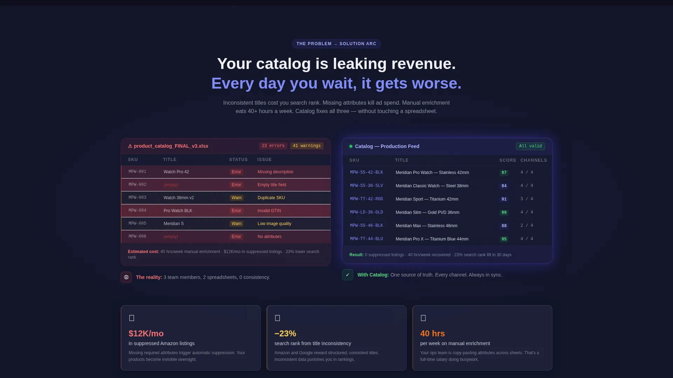Click the 40 hrs stat heading
This screenshot has width=673, height=378.
pos(433,334)
